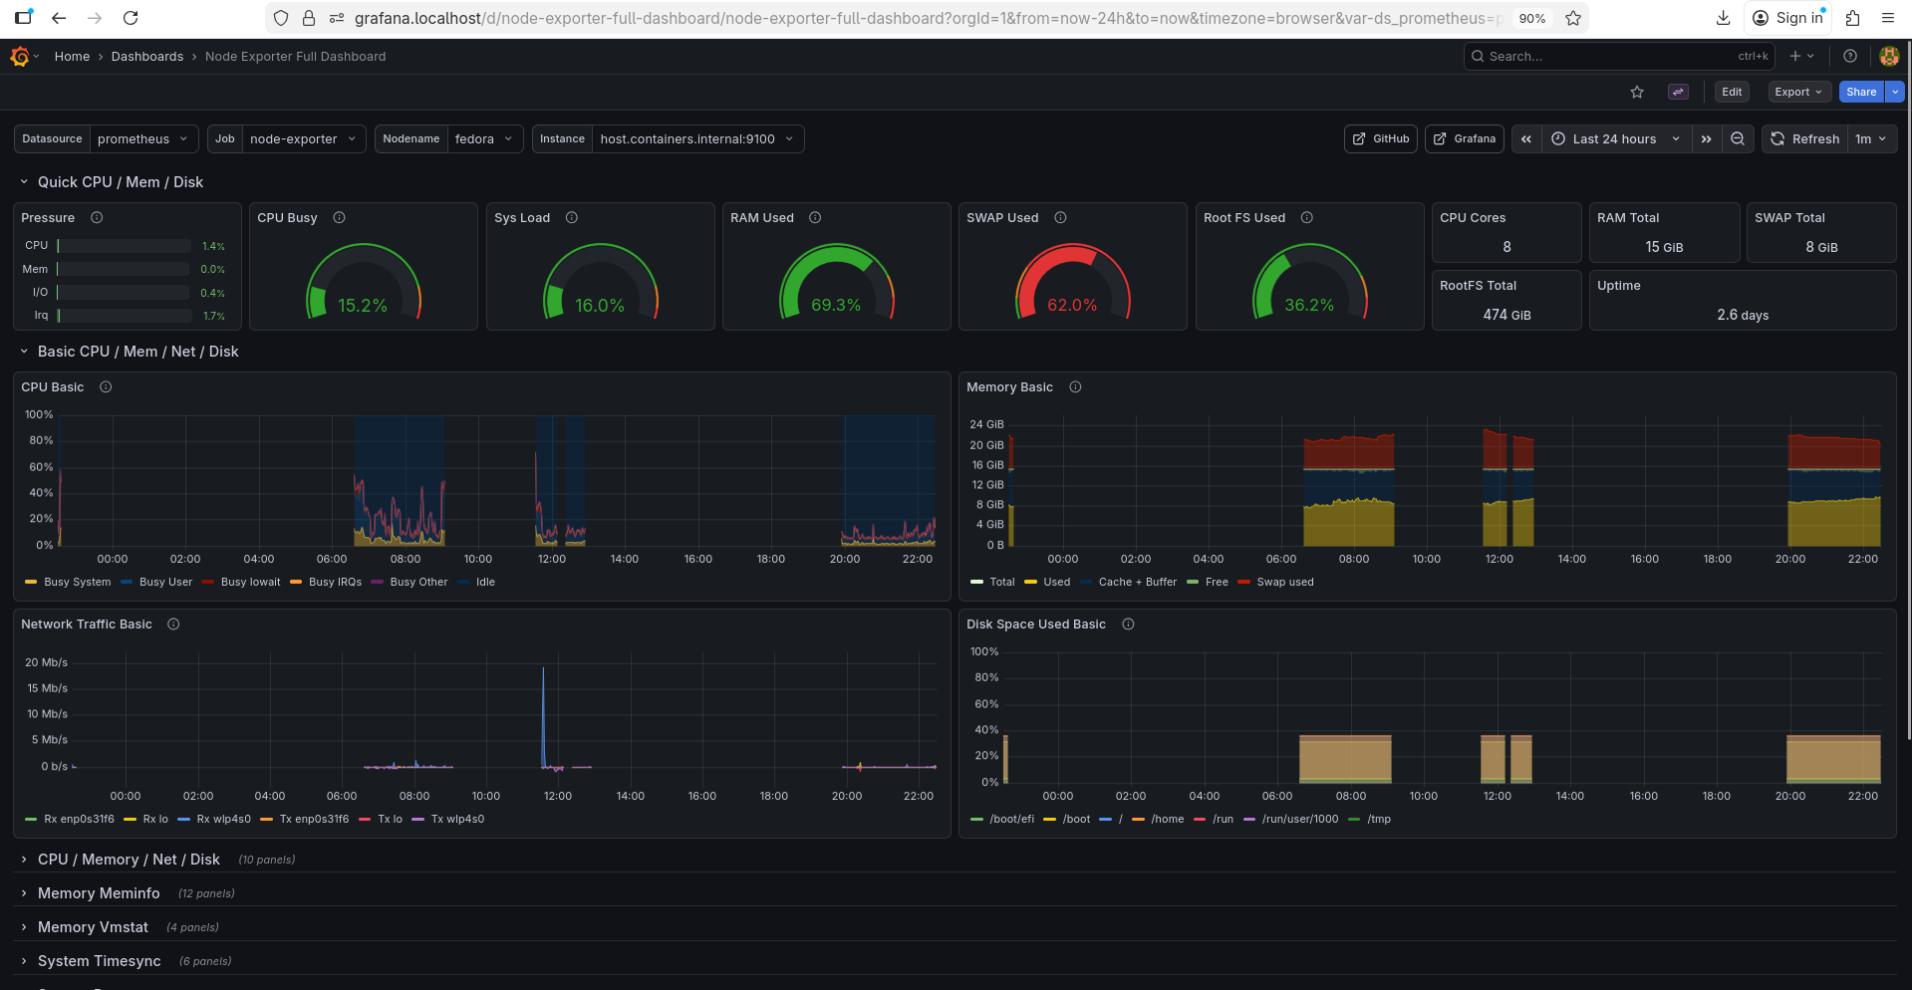This screenshot has height=990, width=1912.
Task: Go to Dashboards breadcrumb
Action: tap(147, 57)
